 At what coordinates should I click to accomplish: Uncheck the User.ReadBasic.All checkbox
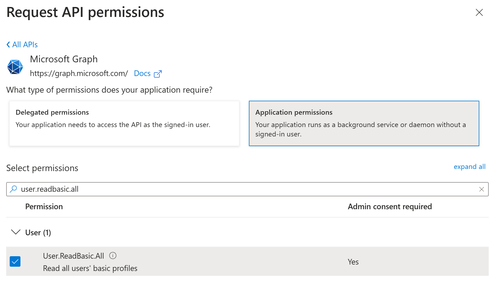pyautogui.click(x=15, y=261)
